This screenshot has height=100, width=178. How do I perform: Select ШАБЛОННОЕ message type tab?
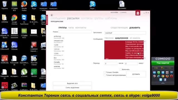[x=122, y=38]
